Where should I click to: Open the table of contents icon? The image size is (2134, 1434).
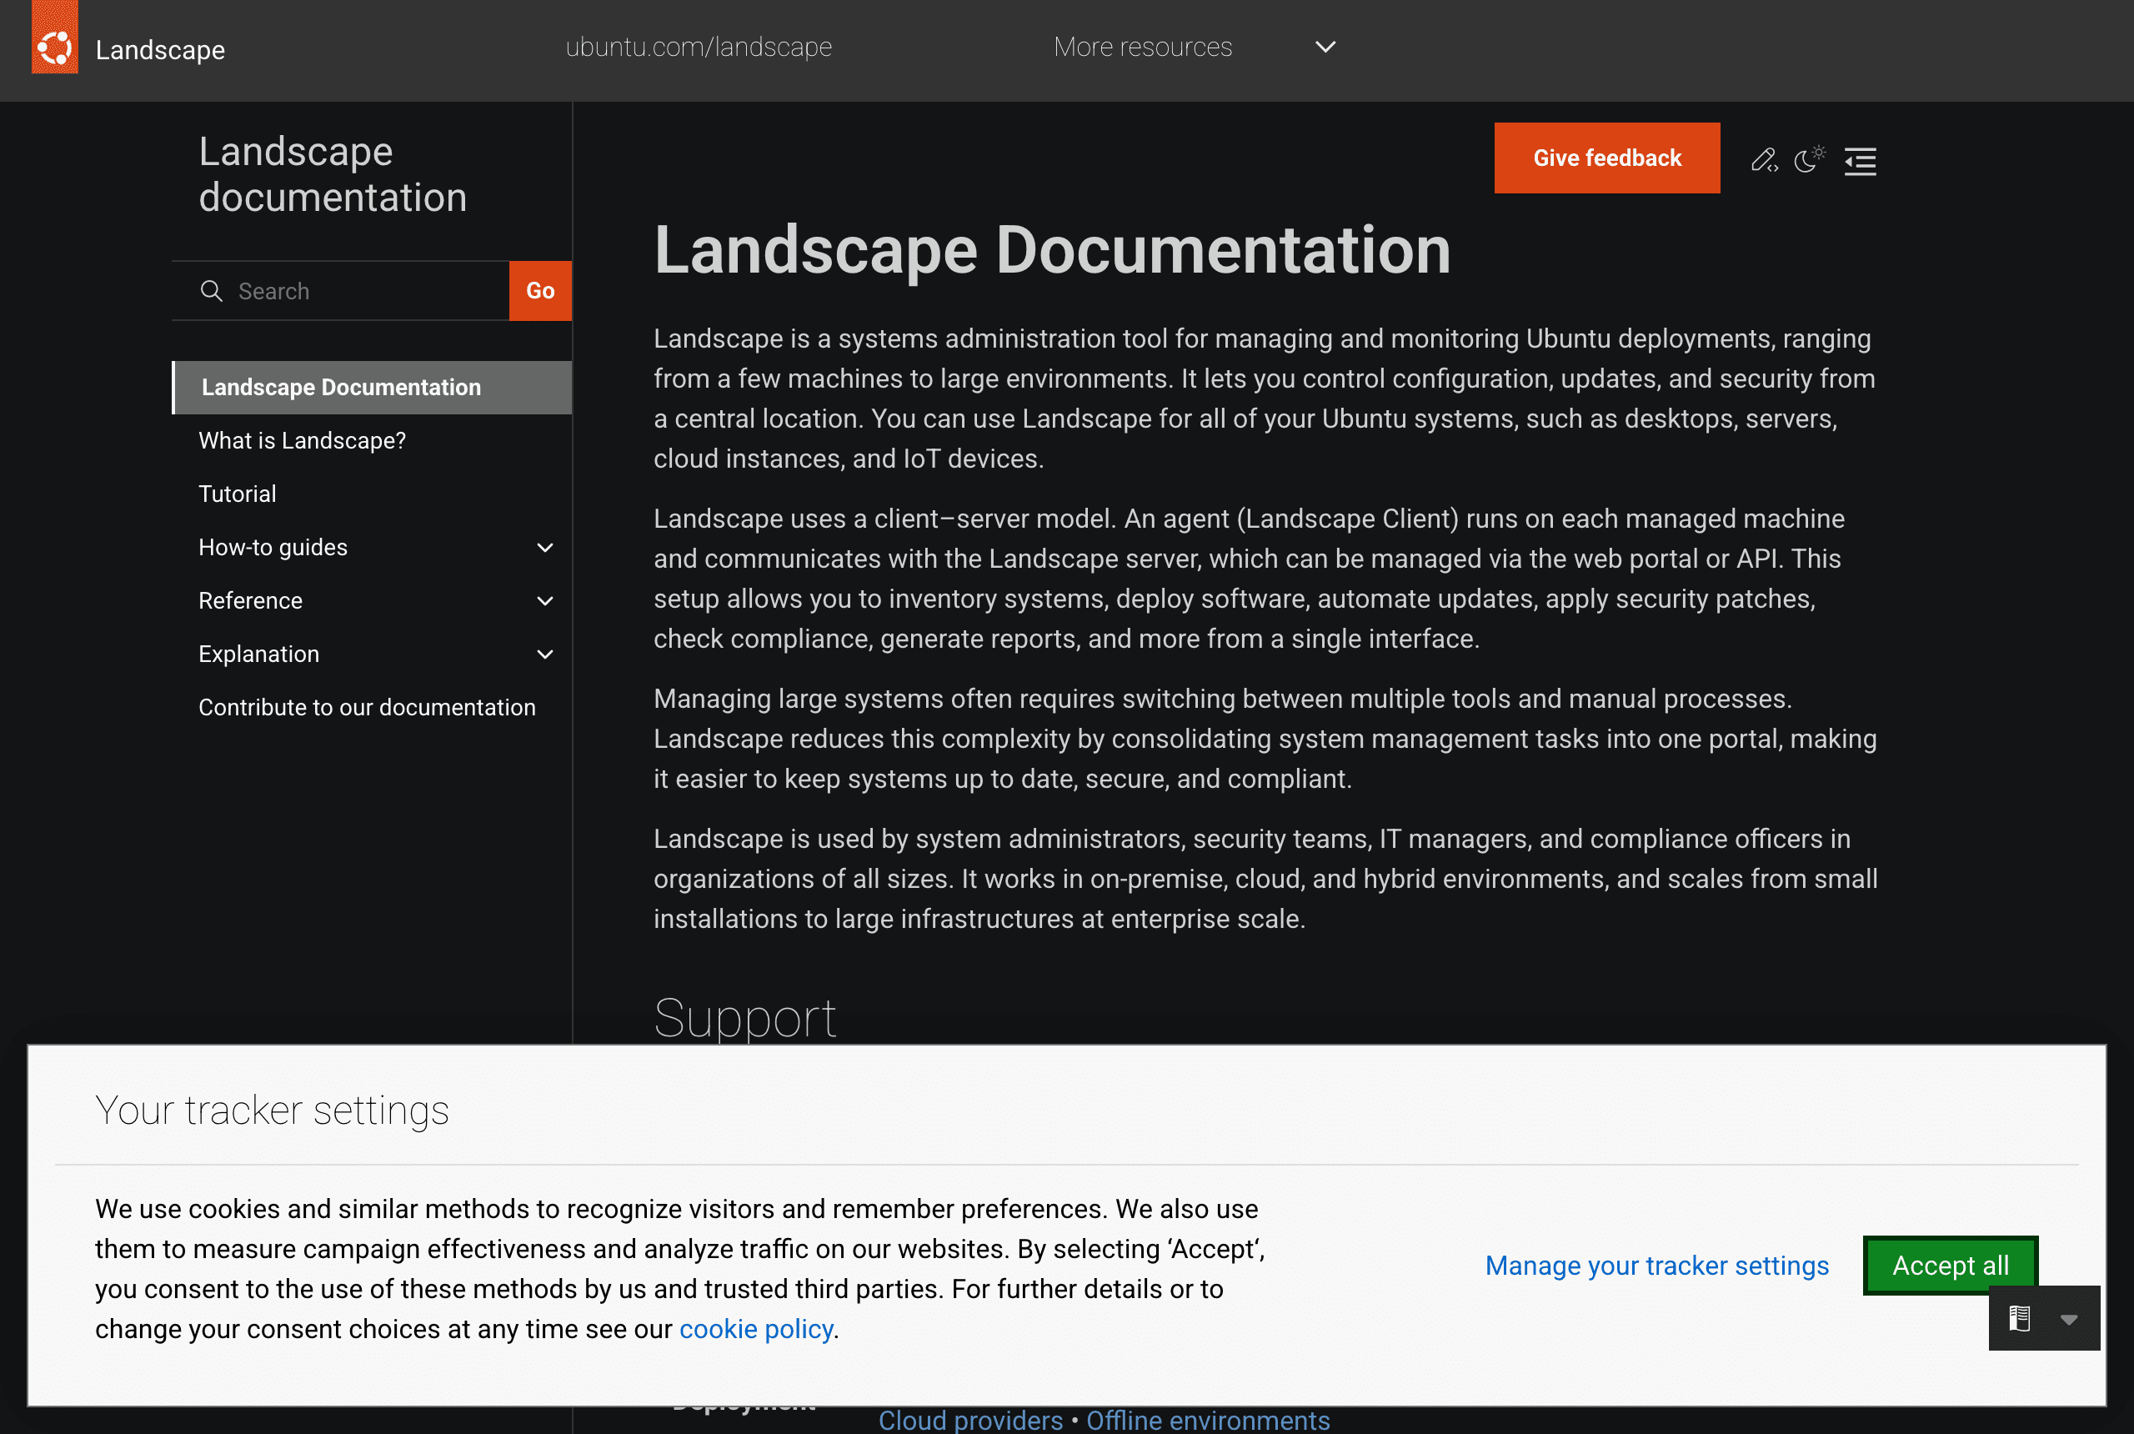[x=1860, y=162]
